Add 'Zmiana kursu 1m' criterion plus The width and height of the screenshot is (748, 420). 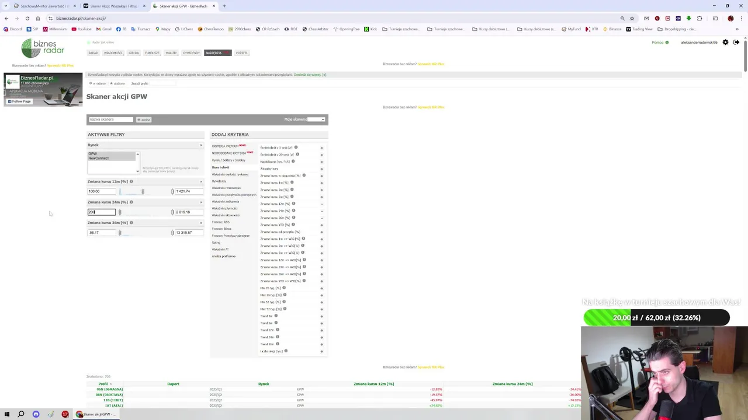coord(321,183)
